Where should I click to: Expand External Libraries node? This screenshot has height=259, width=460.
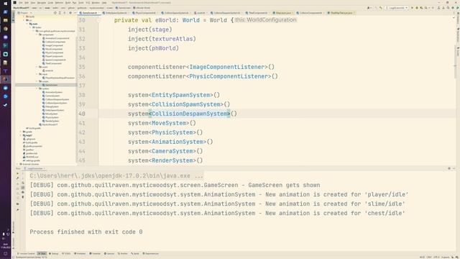(x=17, y=164)
